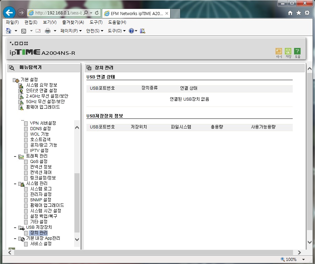Open the 도움 help icon in header

tap(297, 51)
